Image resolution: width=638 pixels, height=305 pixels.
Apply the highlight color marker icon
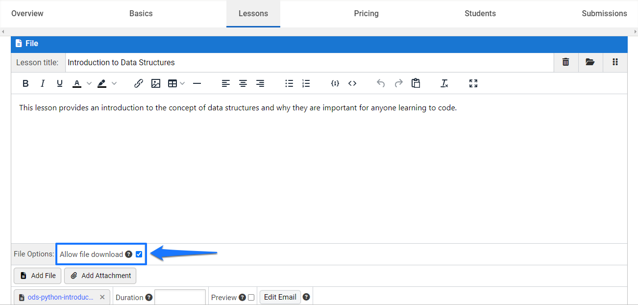(102, 83)
